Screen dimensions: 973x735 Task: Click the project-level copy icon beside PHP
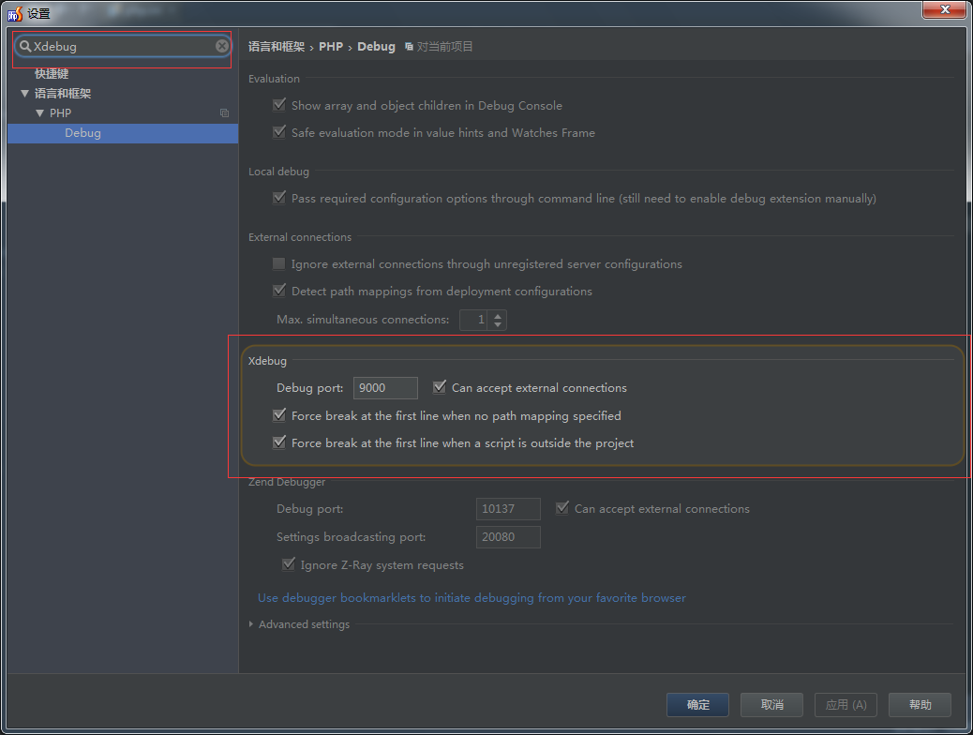click(x=224, y=113)
